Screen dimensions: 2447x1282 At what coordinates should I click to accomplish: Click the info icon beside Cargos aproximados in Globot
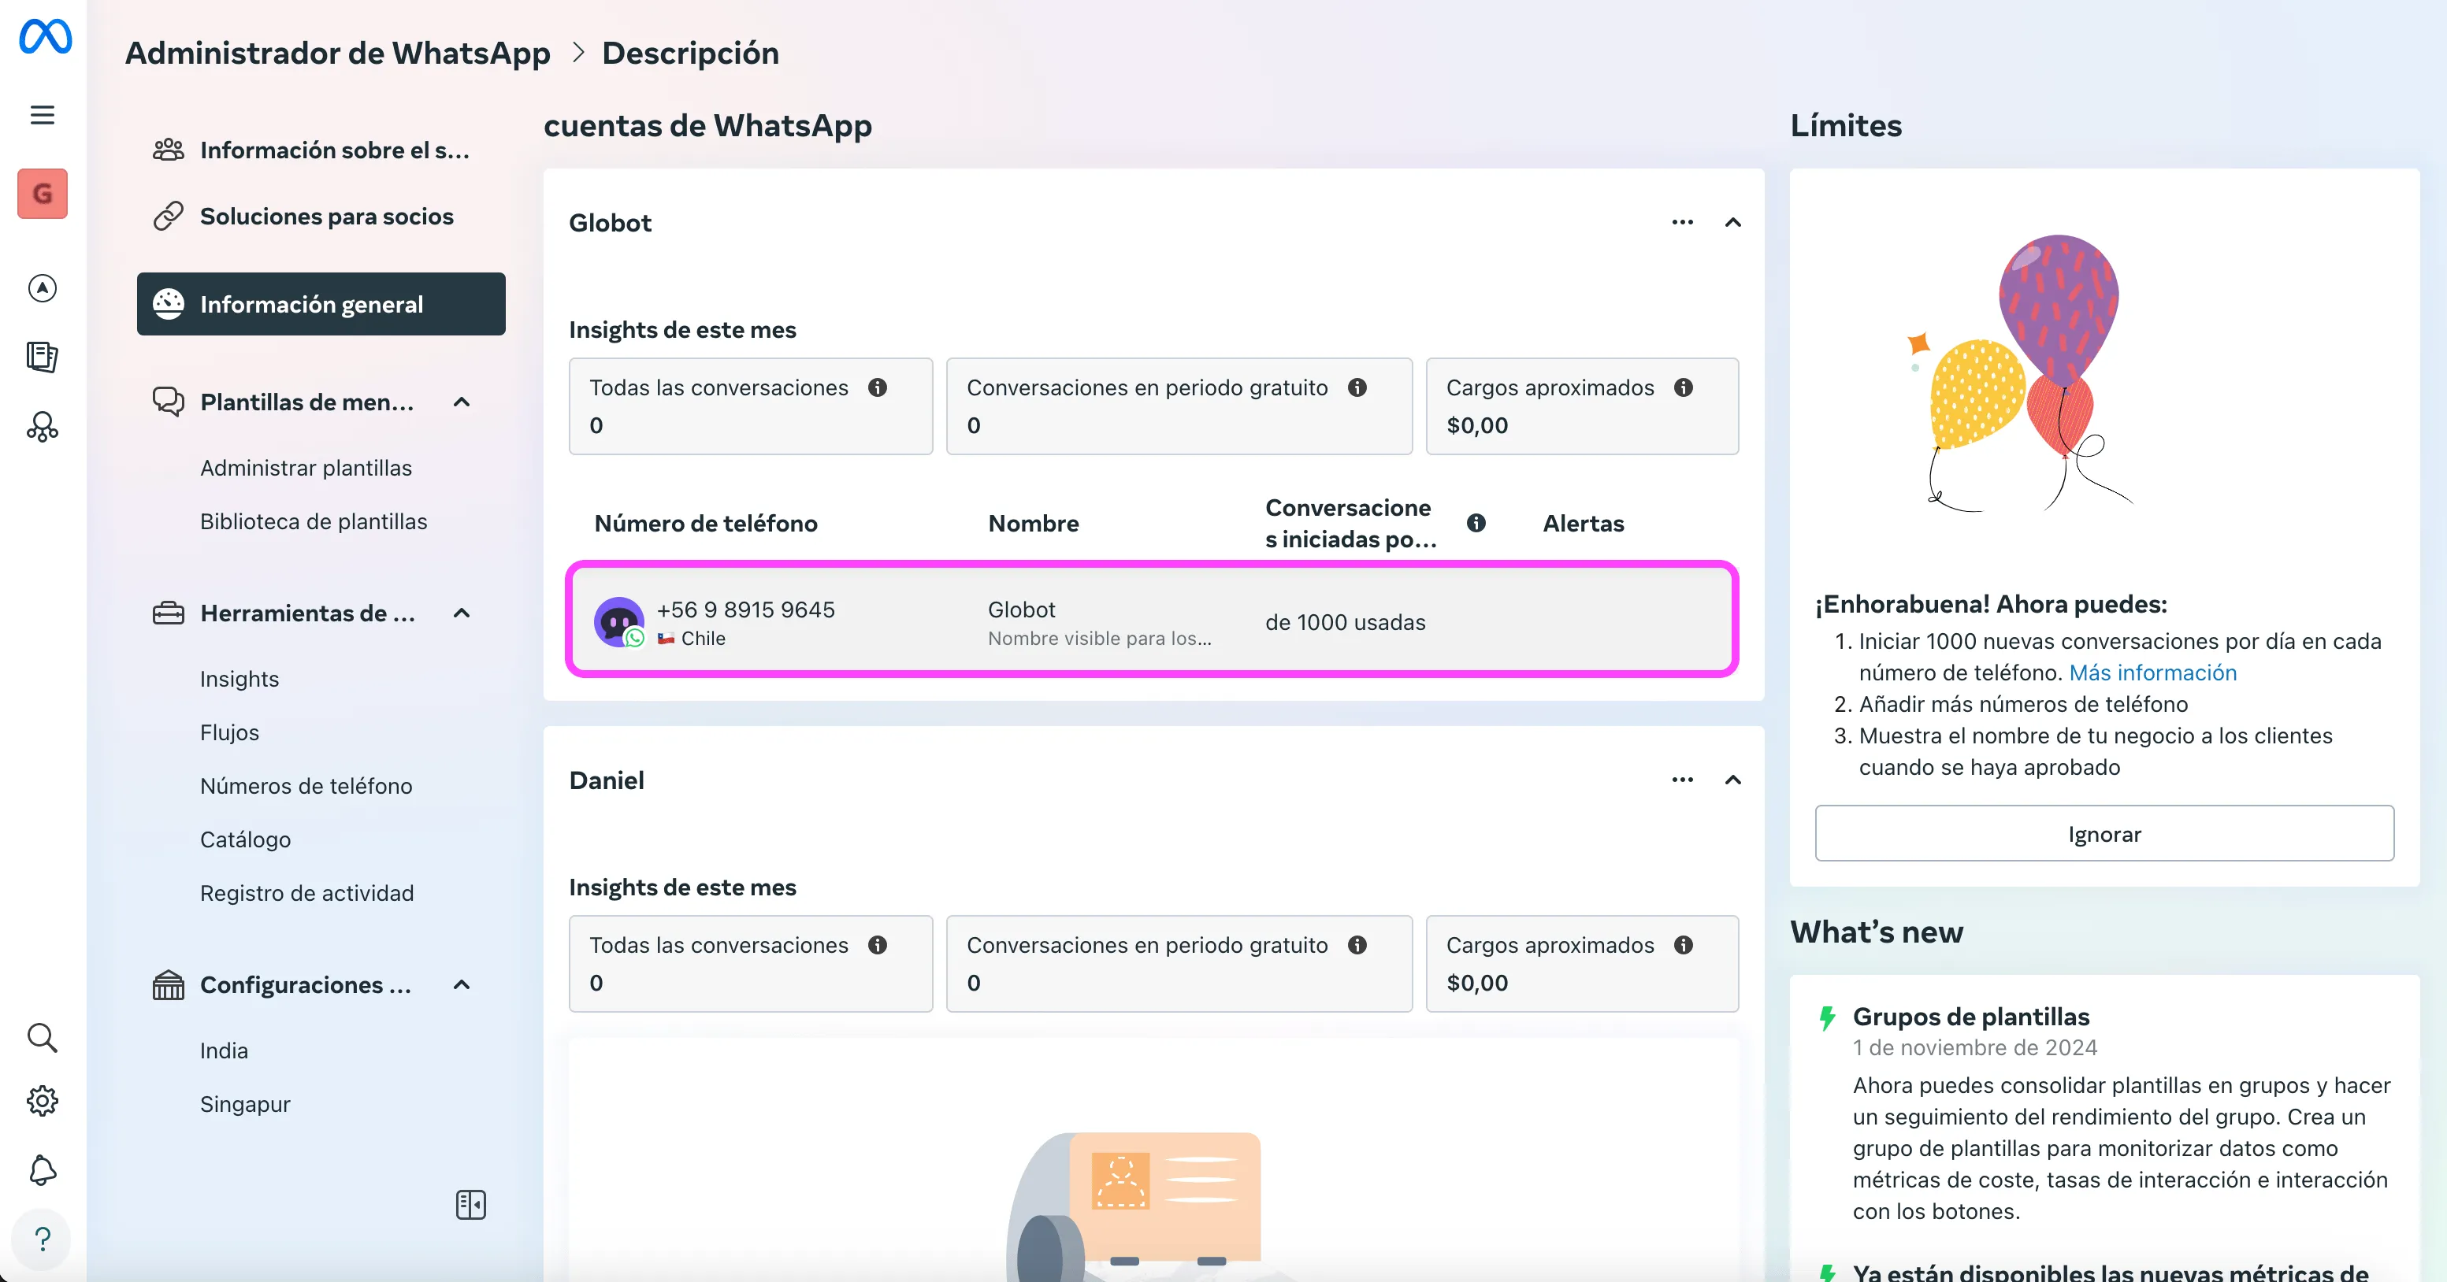click(1684, 387)
